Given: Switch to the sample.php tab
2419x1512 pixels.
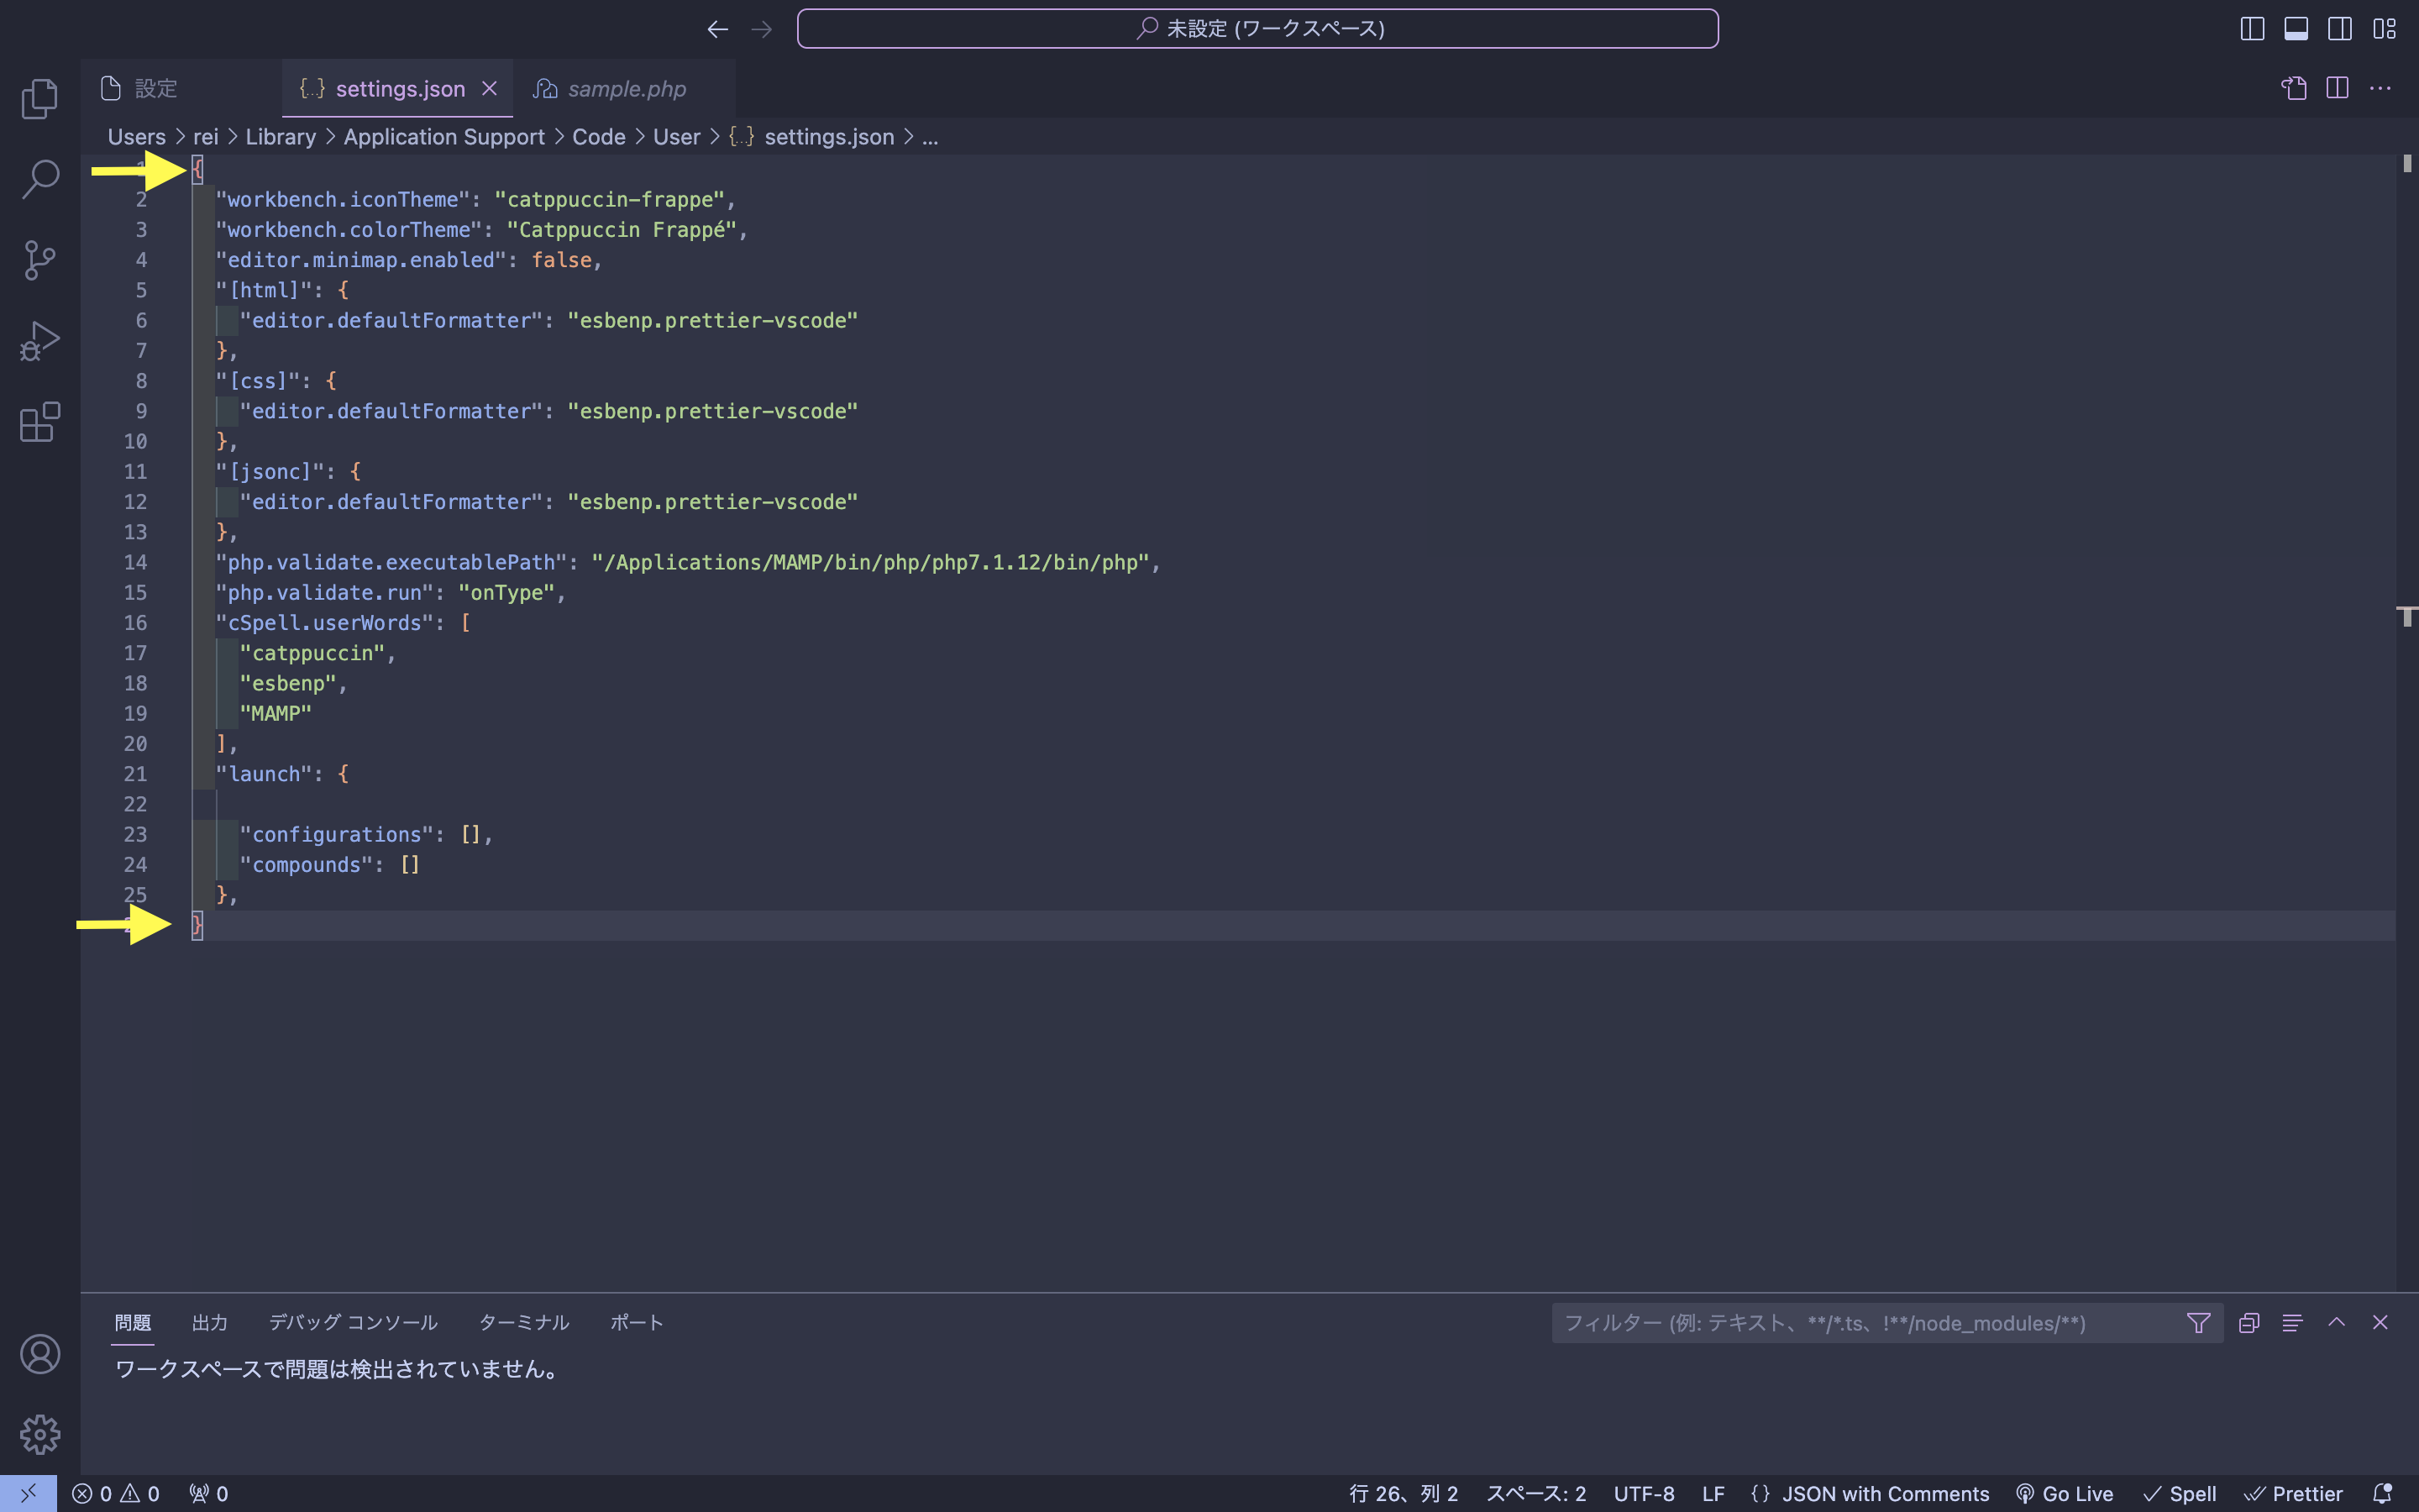Looking at the screenshot, I should (626, 89).
